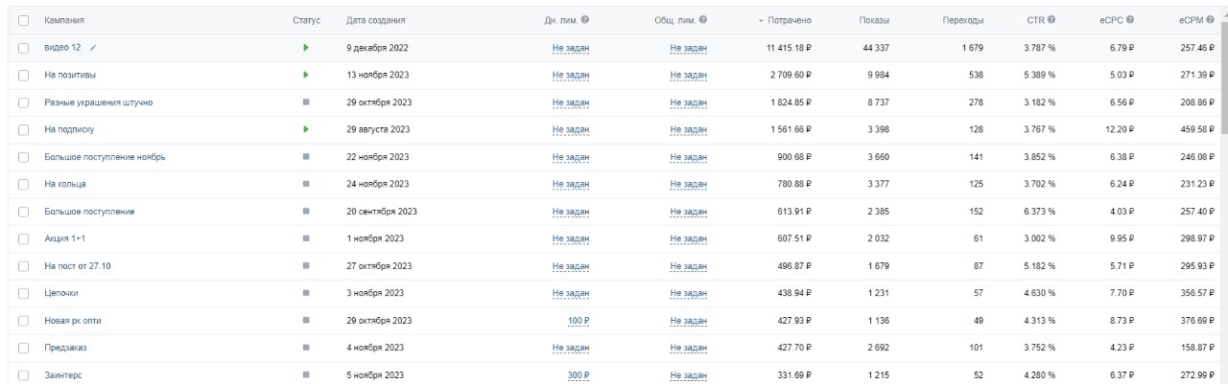Select the Предзаказ campaign checkbox
The height and width of the screenshot is (384, 1228).
point(24,349)
